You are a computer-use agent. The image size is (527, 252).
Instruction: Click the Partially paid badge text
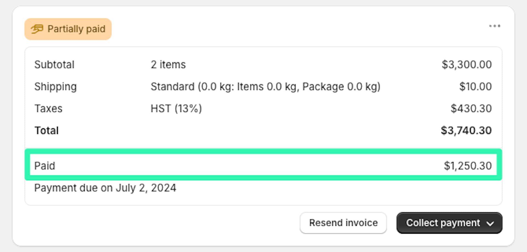coord(76,29)
